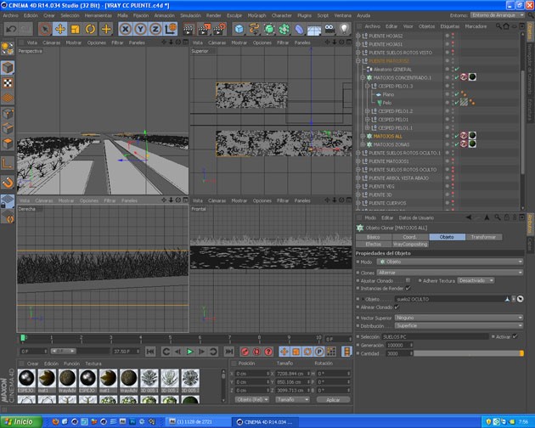This screenshot has width=535, height=428.
Task: Open the light object icon
Action: [344, 29]
